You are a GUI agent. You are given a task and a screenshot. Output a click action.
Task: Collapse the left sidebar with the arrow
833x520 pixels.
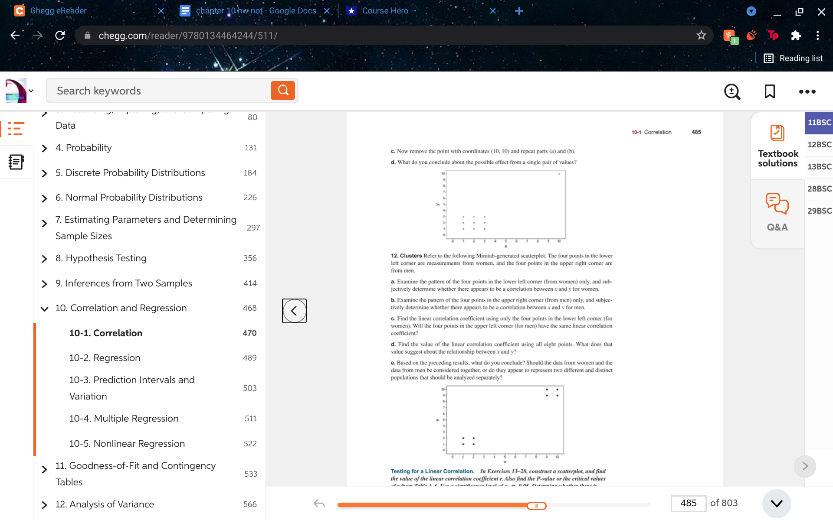pos(294,311)
